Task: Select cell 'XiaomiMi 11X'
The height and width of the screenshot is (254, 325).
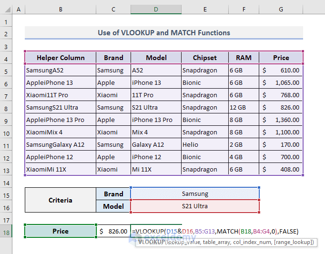Action: pos(61,169)
